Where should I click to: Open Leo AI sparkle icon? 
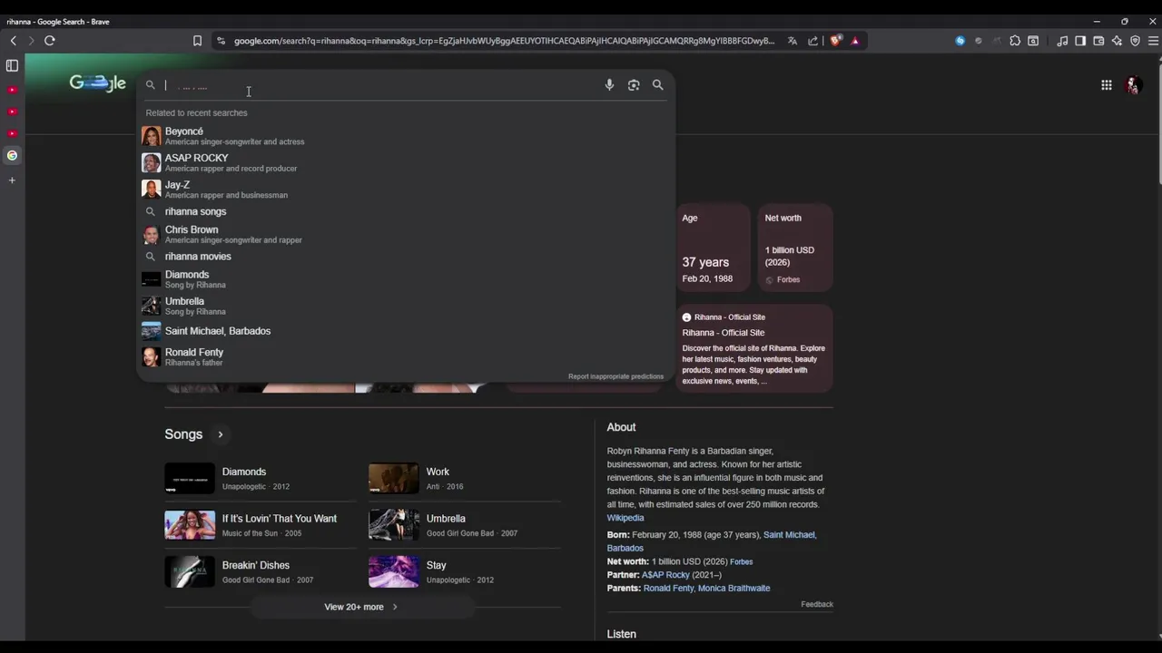tap(1117, 41)
